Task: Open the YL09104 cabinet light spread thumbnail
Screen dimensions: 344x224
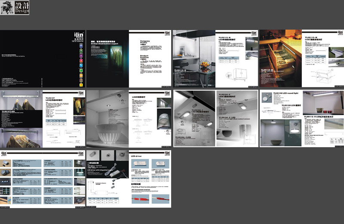Action: [216, 118]
